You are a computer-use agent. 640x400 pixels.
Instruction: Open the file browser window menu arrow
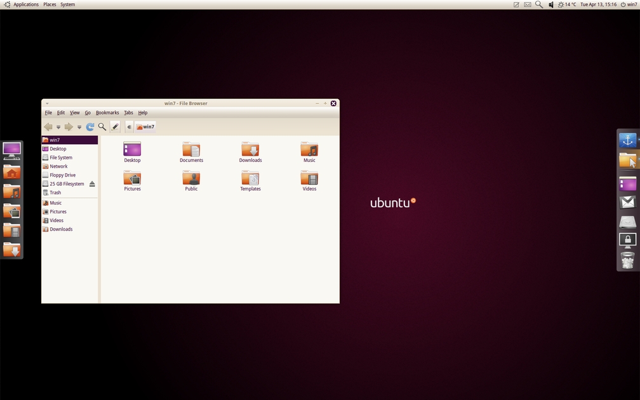point(48,103)
